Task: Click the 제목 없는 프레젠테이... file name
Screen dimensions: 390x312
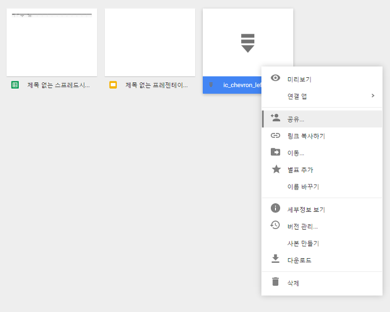Action: pos(156,85)
